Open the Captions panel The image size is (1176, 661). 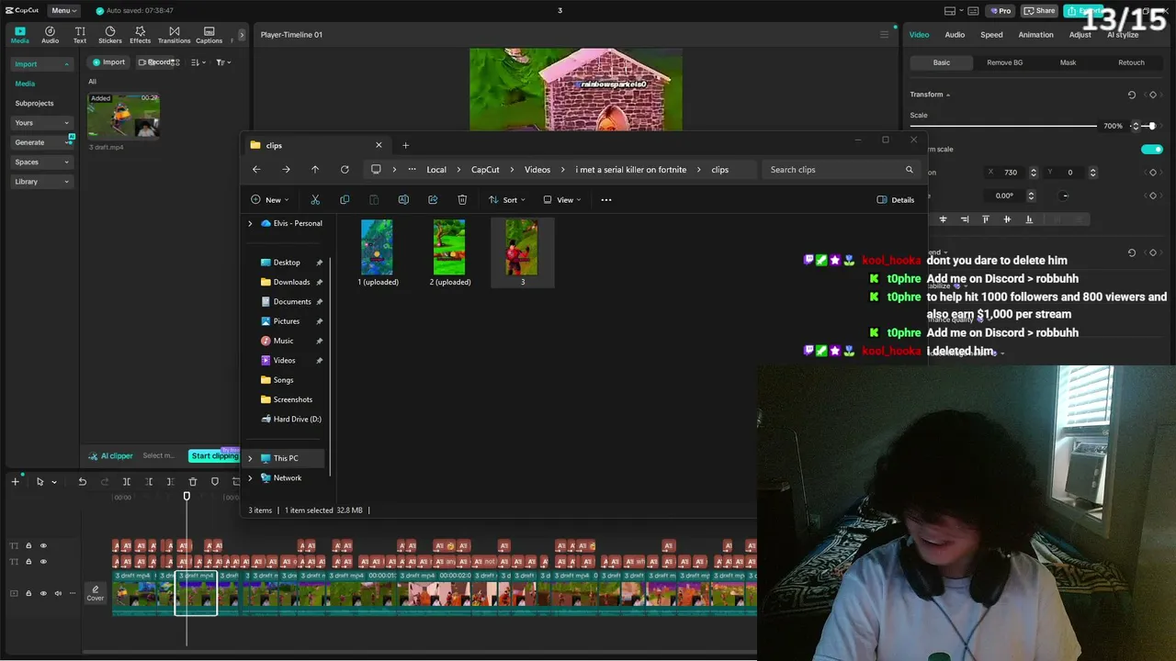click(209, 35)
